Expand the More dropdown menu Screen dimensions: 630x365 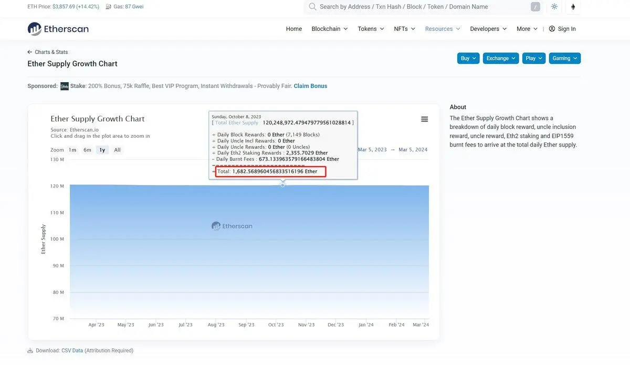click(x=527, y=29)
